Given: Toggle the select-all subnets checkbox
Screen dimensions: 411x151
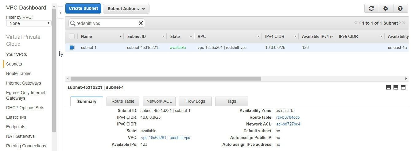Looking at the screenshot, I should pyautogui.click(x=72, y=36).
